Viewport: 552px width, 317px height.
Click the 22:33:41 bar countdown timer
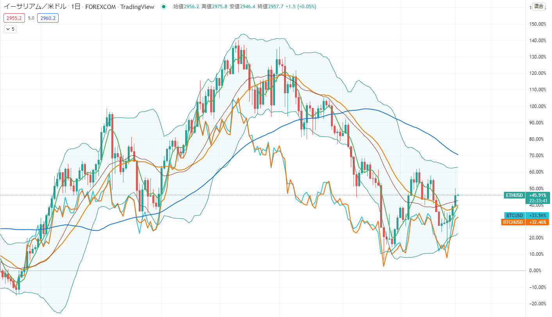point(538,201)
